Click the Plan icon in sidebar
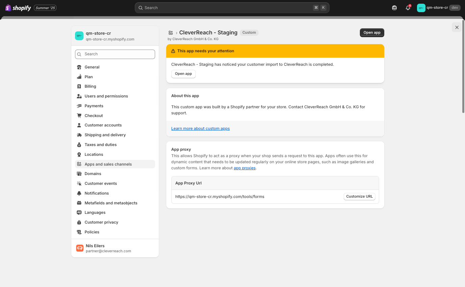 click(x=79, y=77)
